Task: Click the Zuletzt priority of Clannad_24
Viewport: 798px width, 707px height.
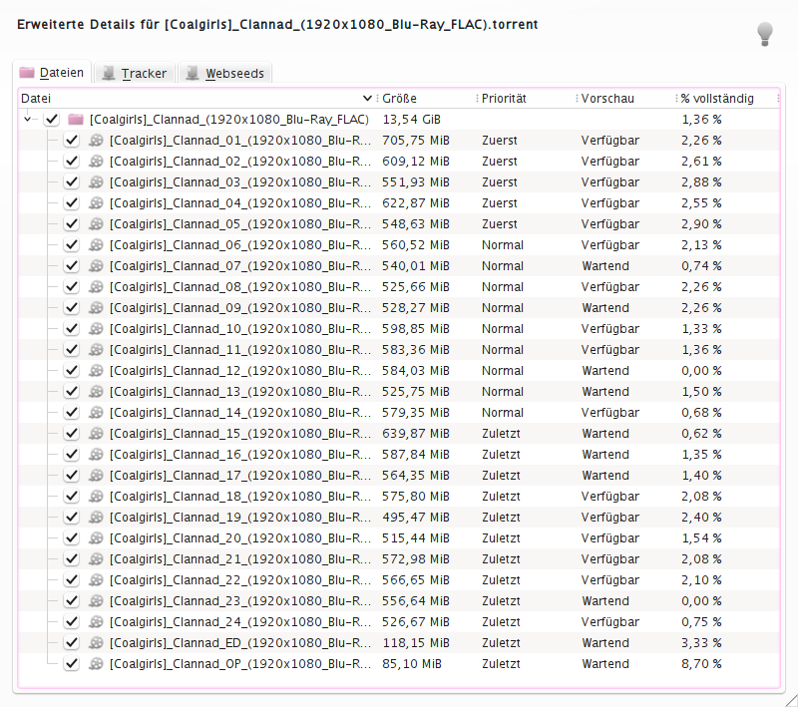Action: click(x=501, y=622)
